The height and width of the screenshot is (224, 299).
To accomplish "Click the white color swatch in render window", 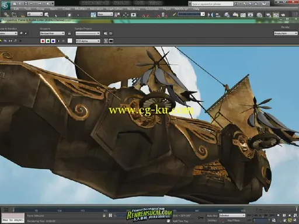I will coord(70,41).
